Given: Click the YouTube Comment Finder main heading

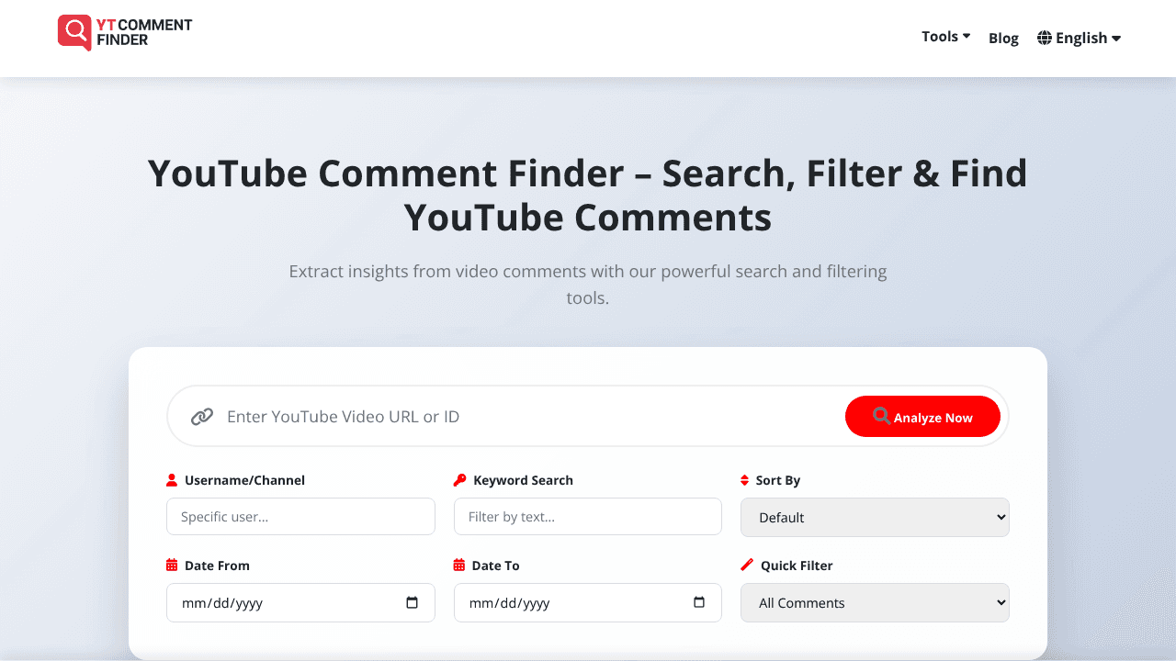Looking at the screenshot, I should (588, 196).
